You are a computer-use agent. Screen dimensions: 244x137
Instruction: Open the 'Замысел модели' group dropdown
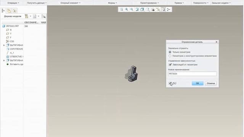pos(221,3)
